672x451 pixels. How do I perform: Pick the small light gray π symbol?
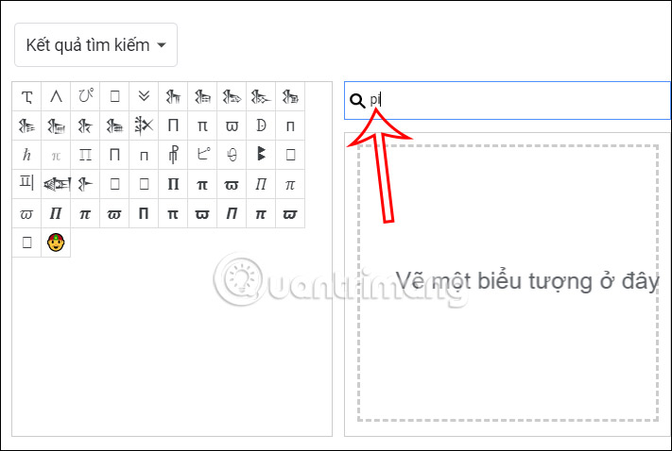point(56,155)
